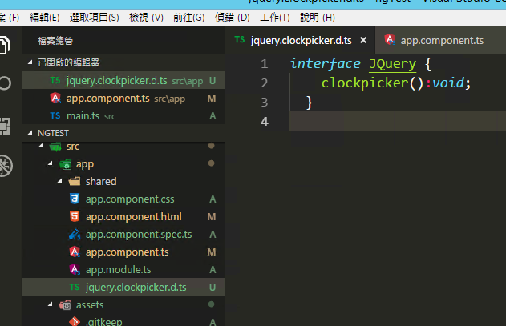This screenshot has height=326, width=506.
Task: Collapse the app folder arrow
Action: pos(50,164)
